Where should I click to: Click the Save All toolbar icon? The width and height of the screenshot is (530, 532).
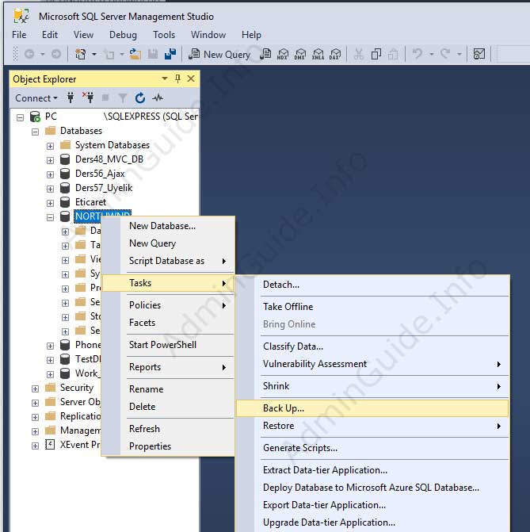[x=170, y=54]
